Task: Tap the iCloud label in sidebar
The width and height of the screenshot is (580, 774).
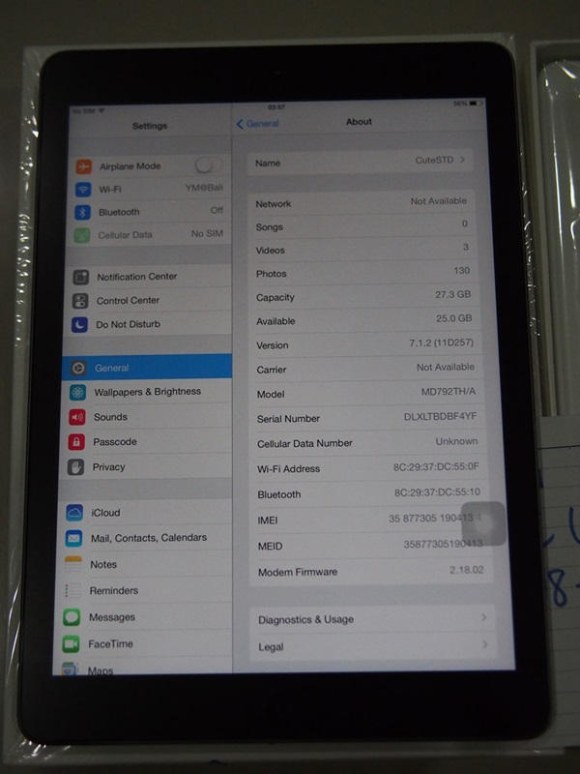Action: (105, 513)
